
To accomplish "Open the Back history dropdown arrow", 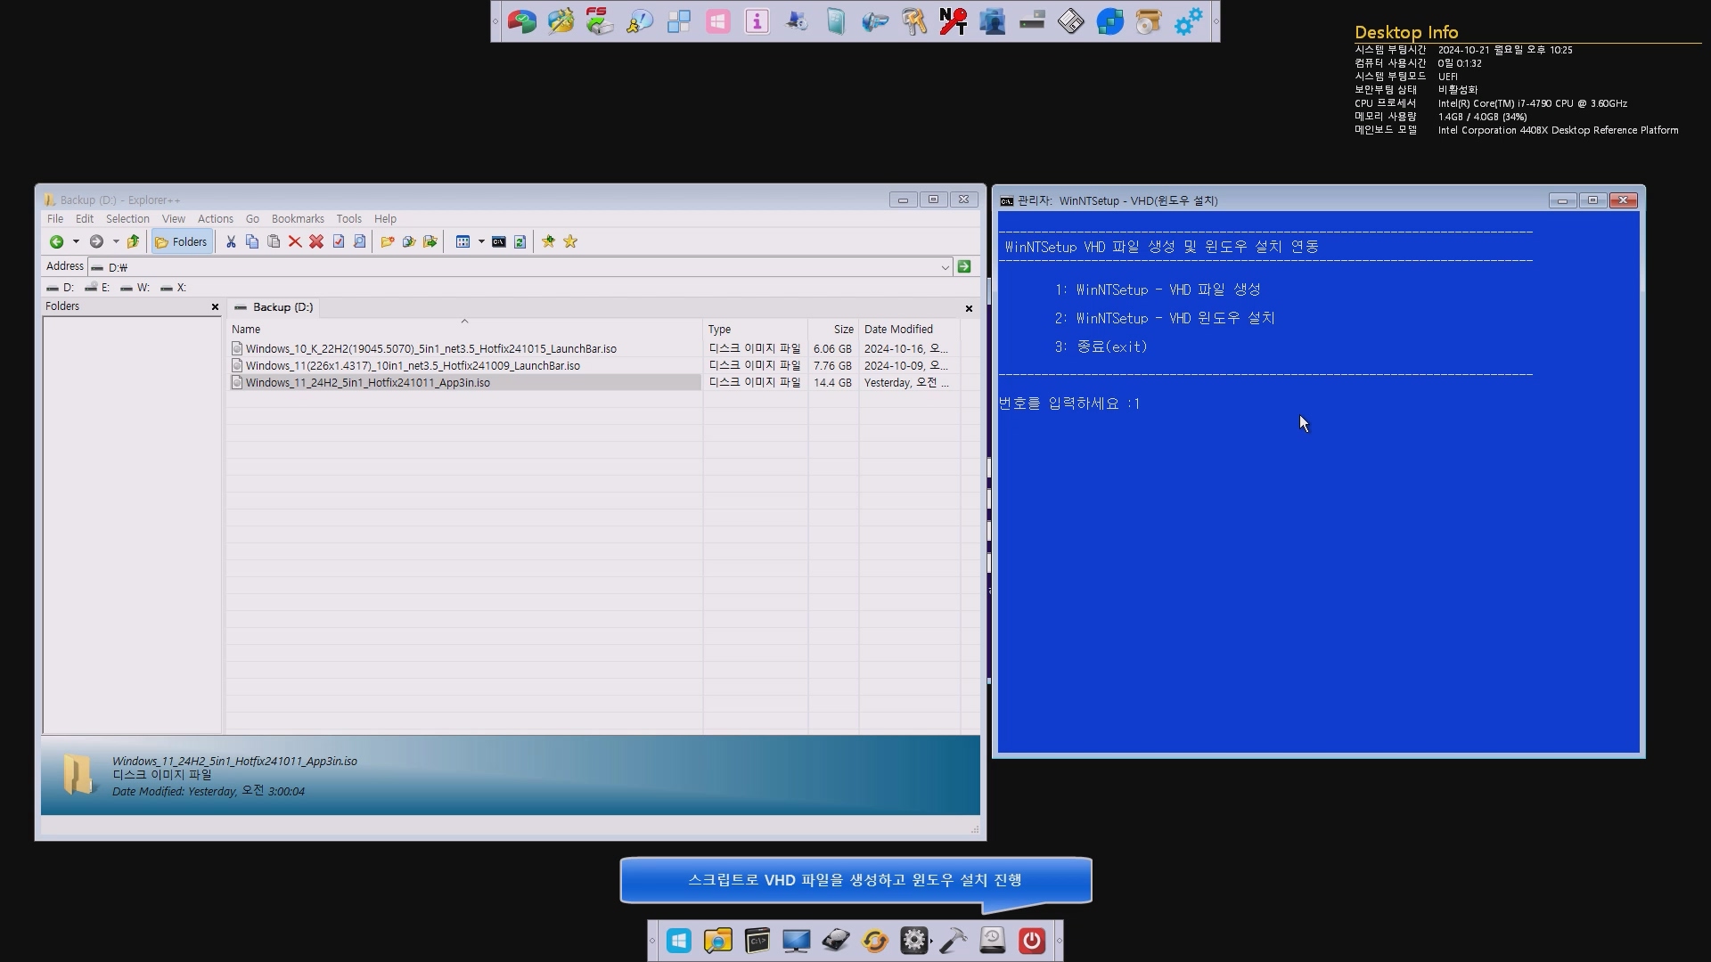I will [76, 241].
